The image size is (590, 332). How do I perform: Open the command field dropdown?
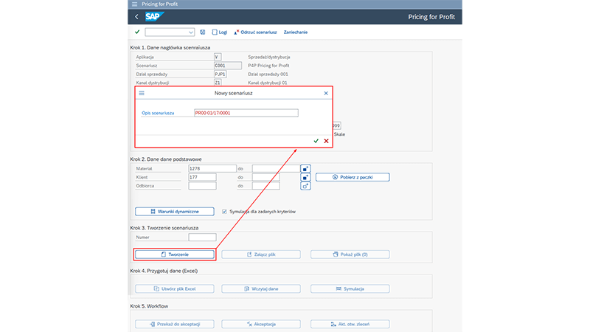(x=191, y=32)
